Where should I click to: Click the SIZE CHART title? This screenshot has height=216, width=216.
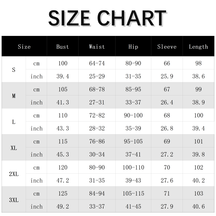[107, 18]
